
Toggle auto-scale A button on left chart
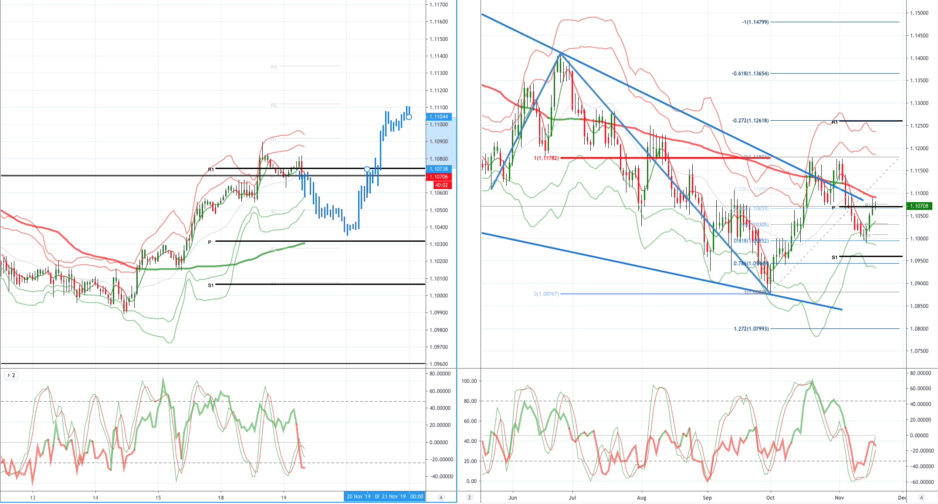click(441, 497)
